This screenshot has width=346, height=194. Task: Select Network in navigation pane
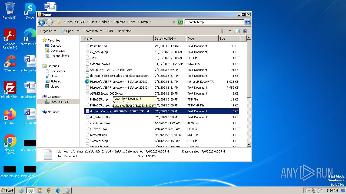coord(53,112)
